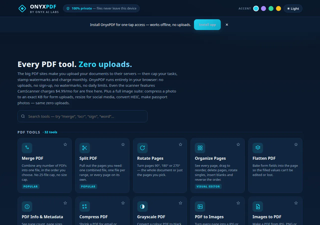Pick the yellow accent color
Viewport: 320px width, 225px height.
pos(278,8)
